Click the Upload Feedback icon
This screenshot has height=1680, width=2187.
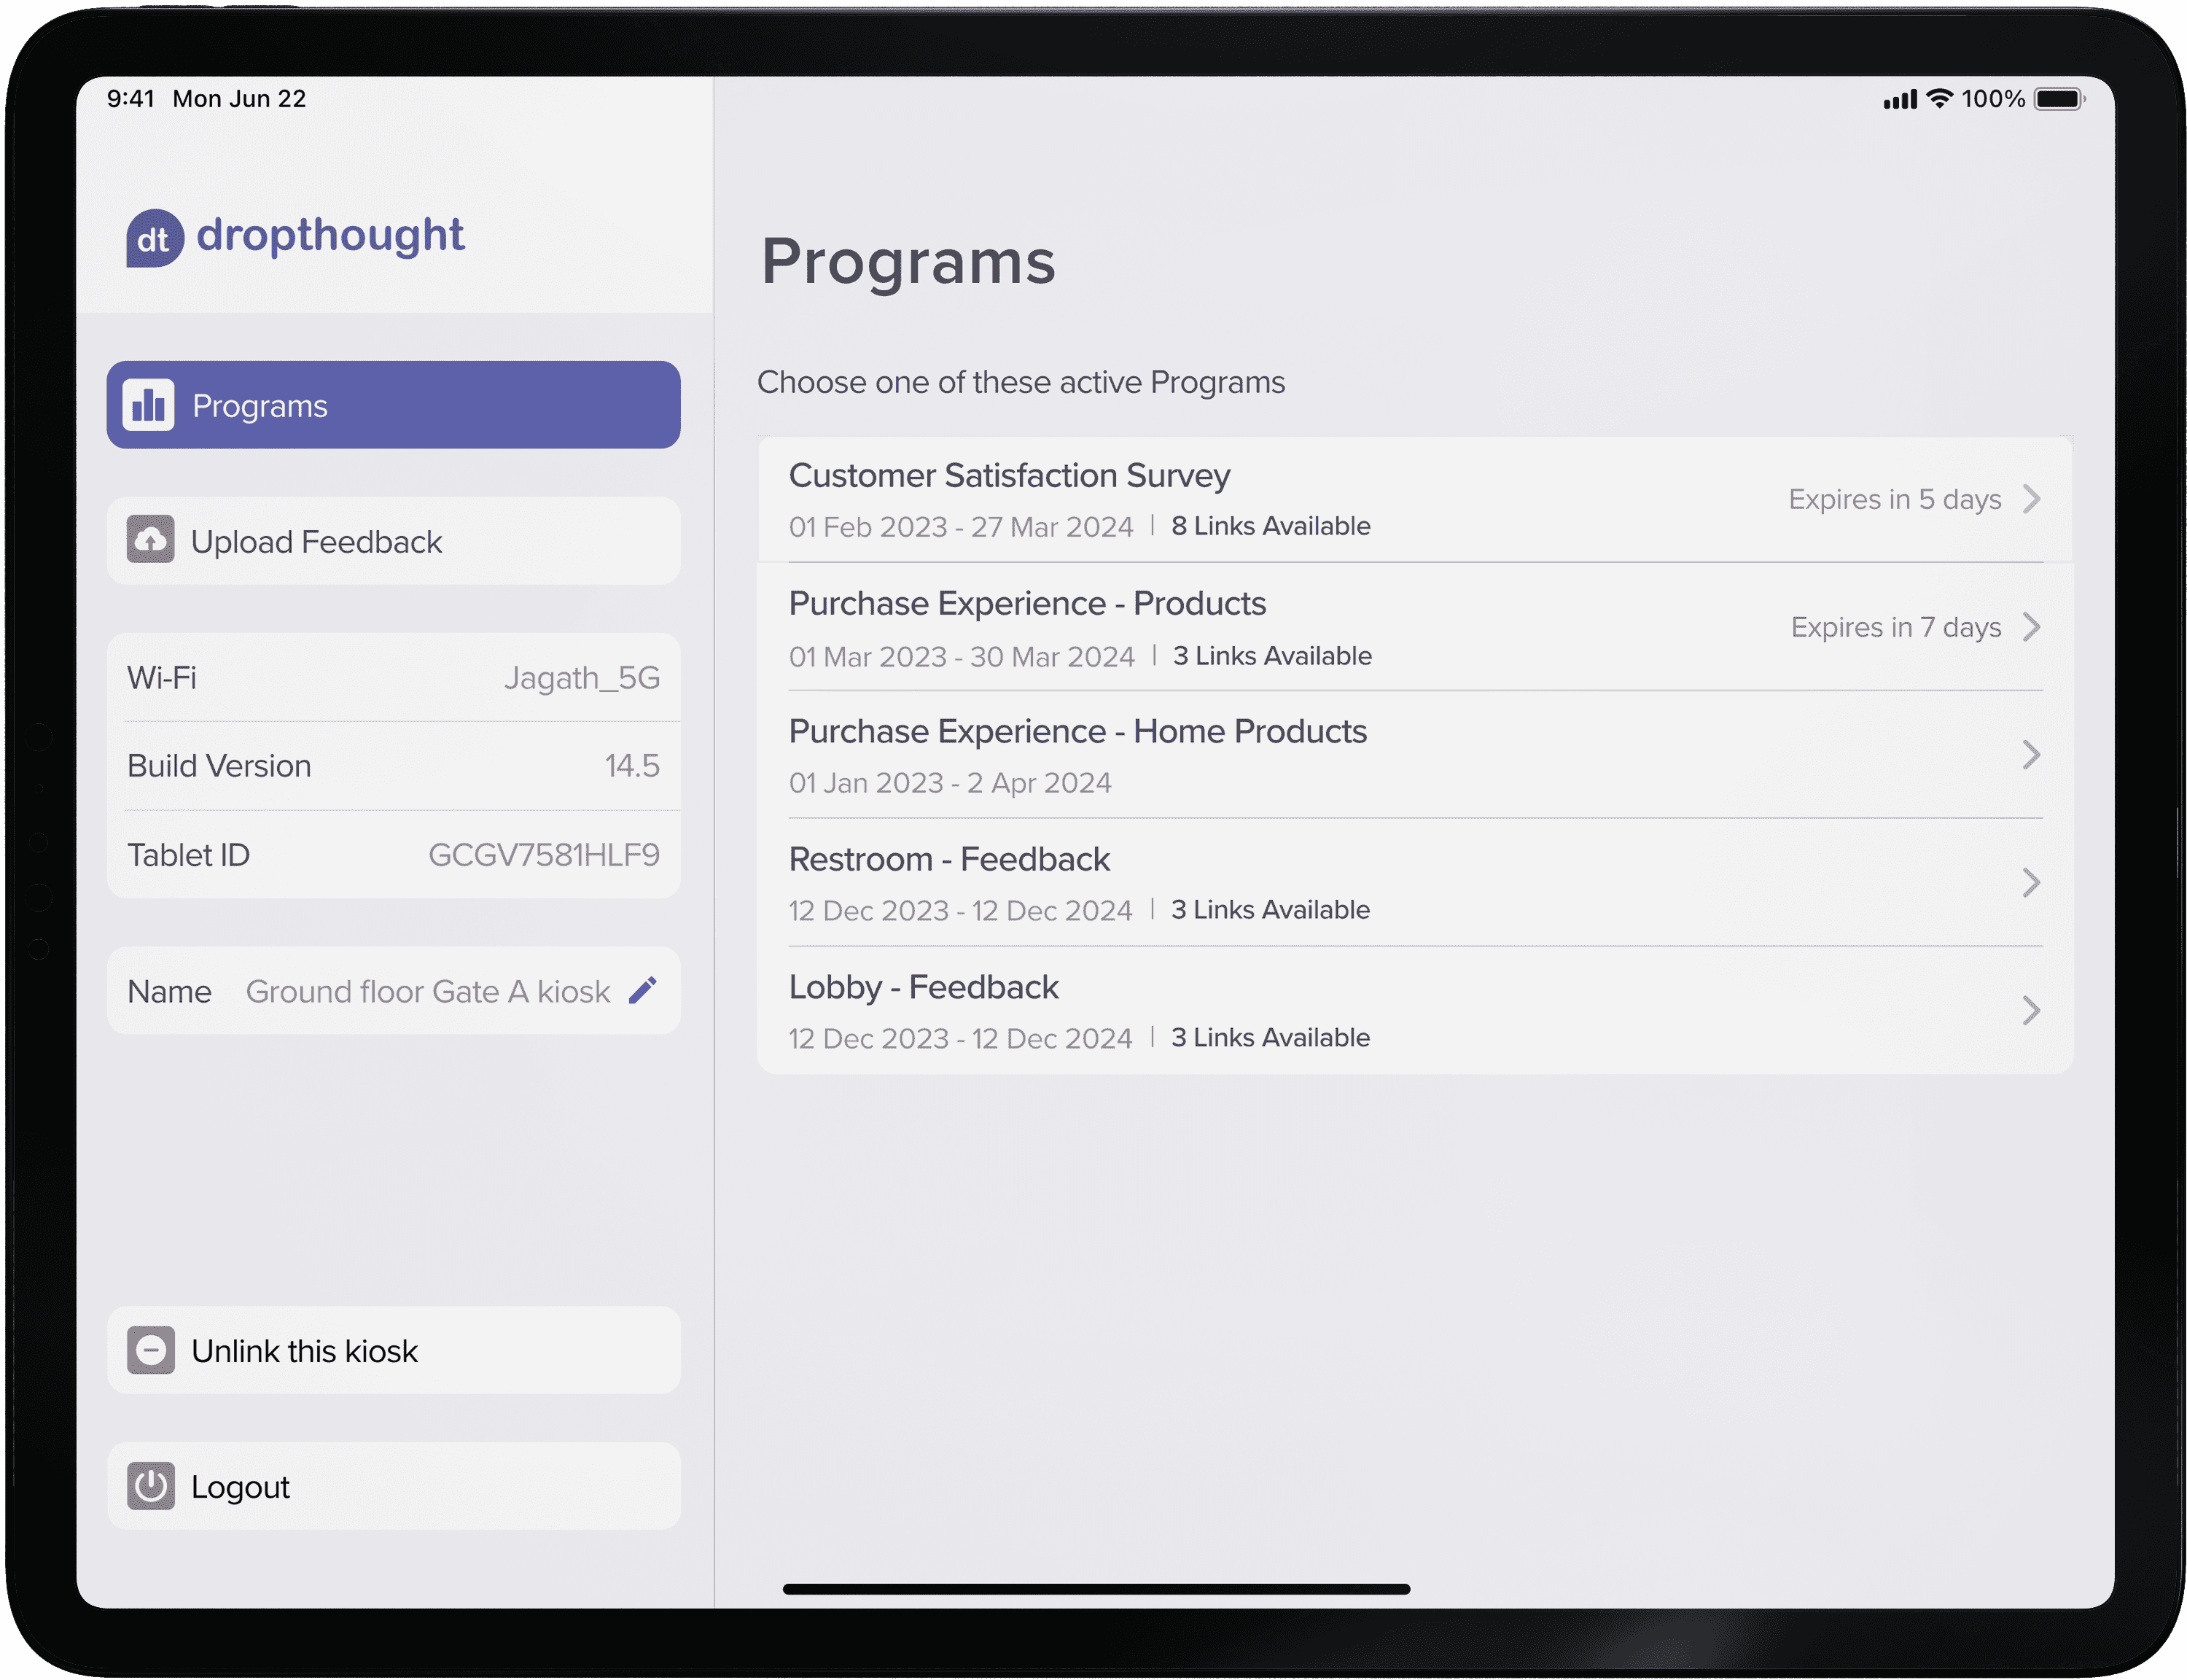(x=153, y=542)
